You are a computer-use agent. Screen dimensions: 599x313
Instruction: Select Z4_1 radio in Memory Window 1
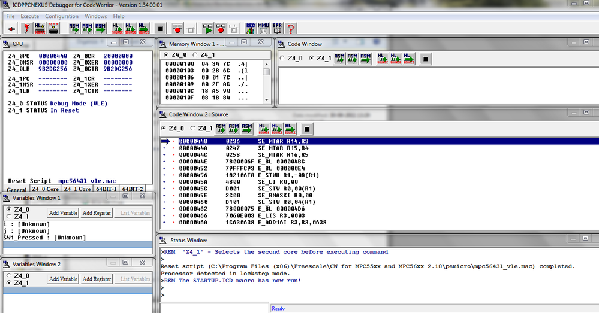click(x=195, y=55)
